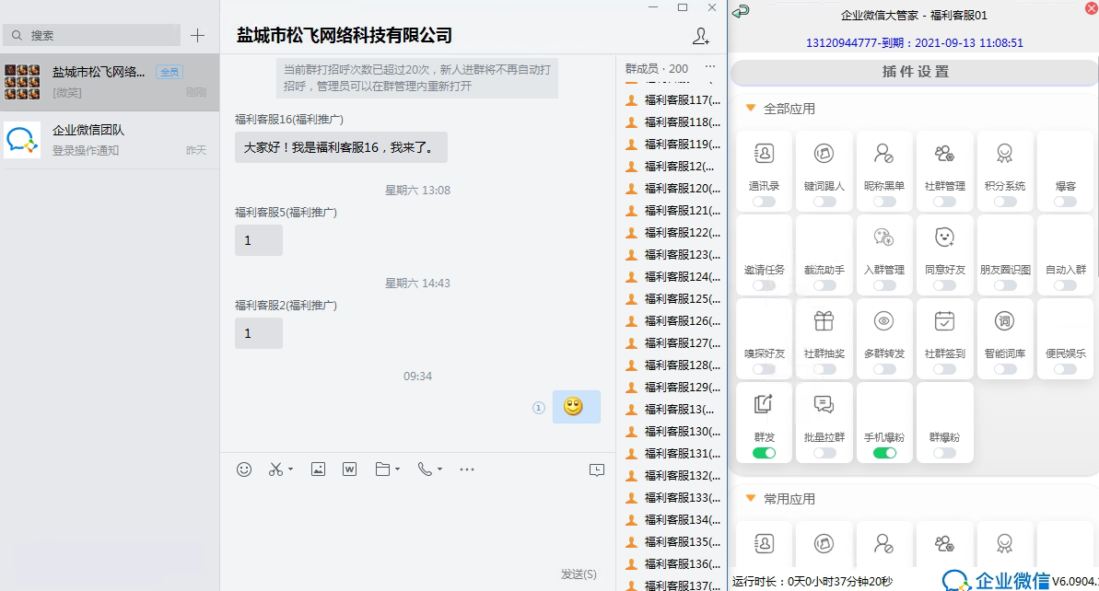Image resolution: width=1099 pixels, height=591 pixels.
Task: Enable the 邀请任务 switch
Action: [764, 285]
